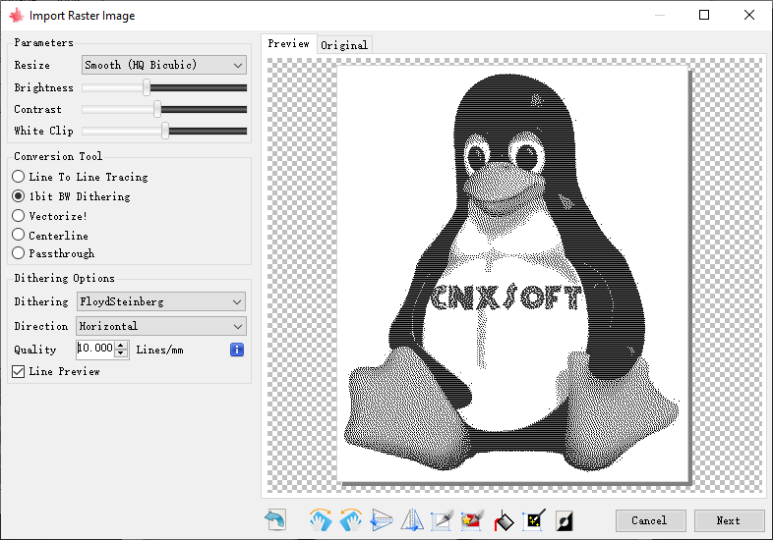
Task: Click into the Quality value input field
Action: (95, 349)
